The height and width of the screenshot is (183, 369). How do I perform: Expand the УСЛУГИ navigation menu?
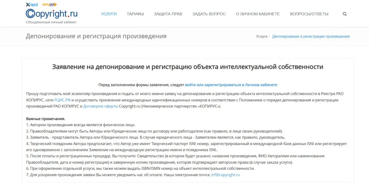[109, 14]
